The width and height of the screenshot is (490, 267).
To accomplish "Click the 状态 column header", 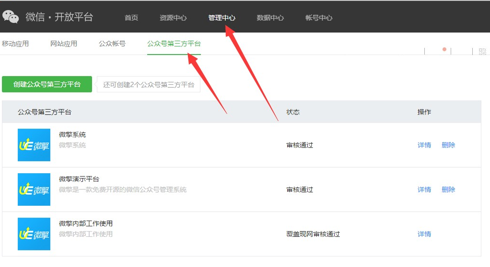I will coord(293,112).
